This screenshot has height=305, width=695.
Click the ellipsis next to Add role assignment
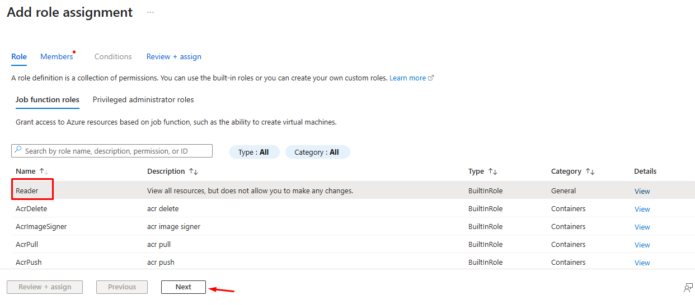click(150, 12)
